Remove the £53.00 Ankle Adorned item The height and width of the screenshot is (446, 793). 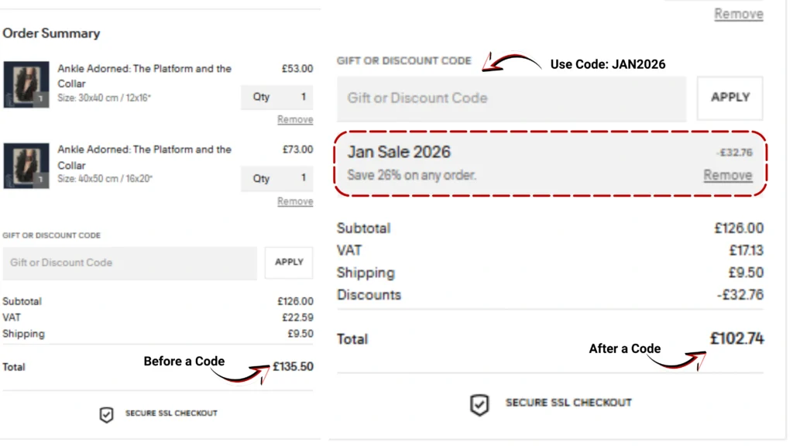coord(295,120)
